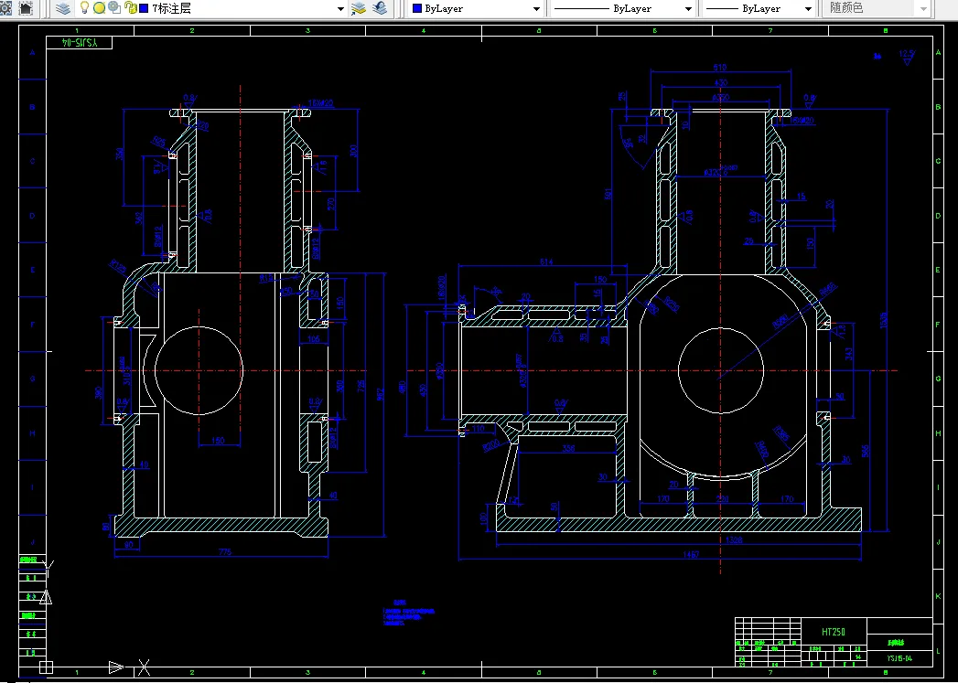Select the 775 base width dimension
The width and height of the screenshot is (958, 683).
point(225,552)
